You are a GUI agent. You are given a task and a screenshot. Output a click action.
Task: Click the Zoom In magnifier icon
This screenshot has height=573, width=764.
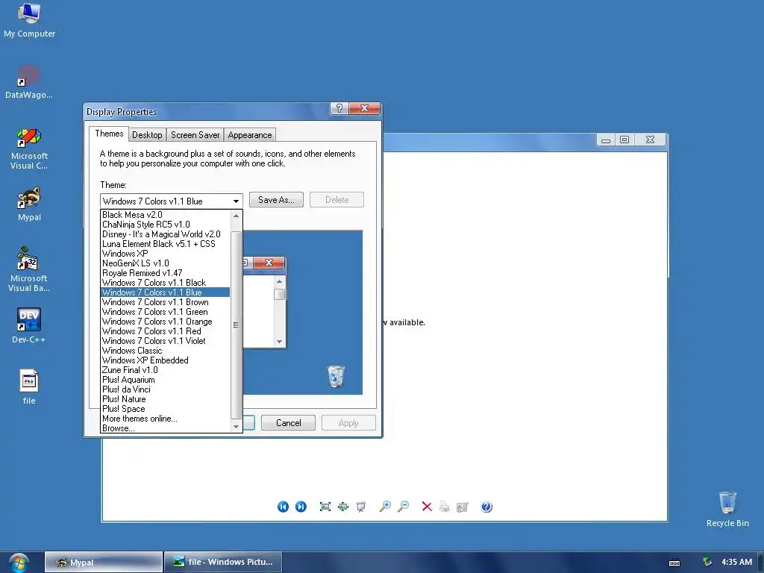pos(385,507)
